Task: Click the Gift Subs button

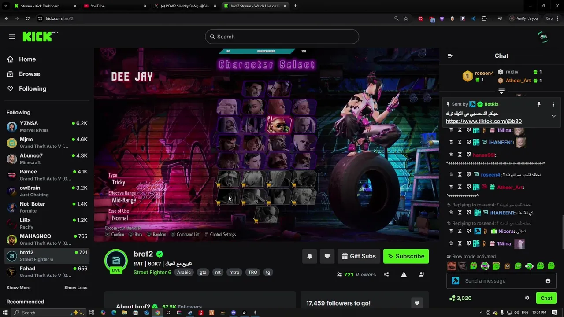Action: coord(358,256)
